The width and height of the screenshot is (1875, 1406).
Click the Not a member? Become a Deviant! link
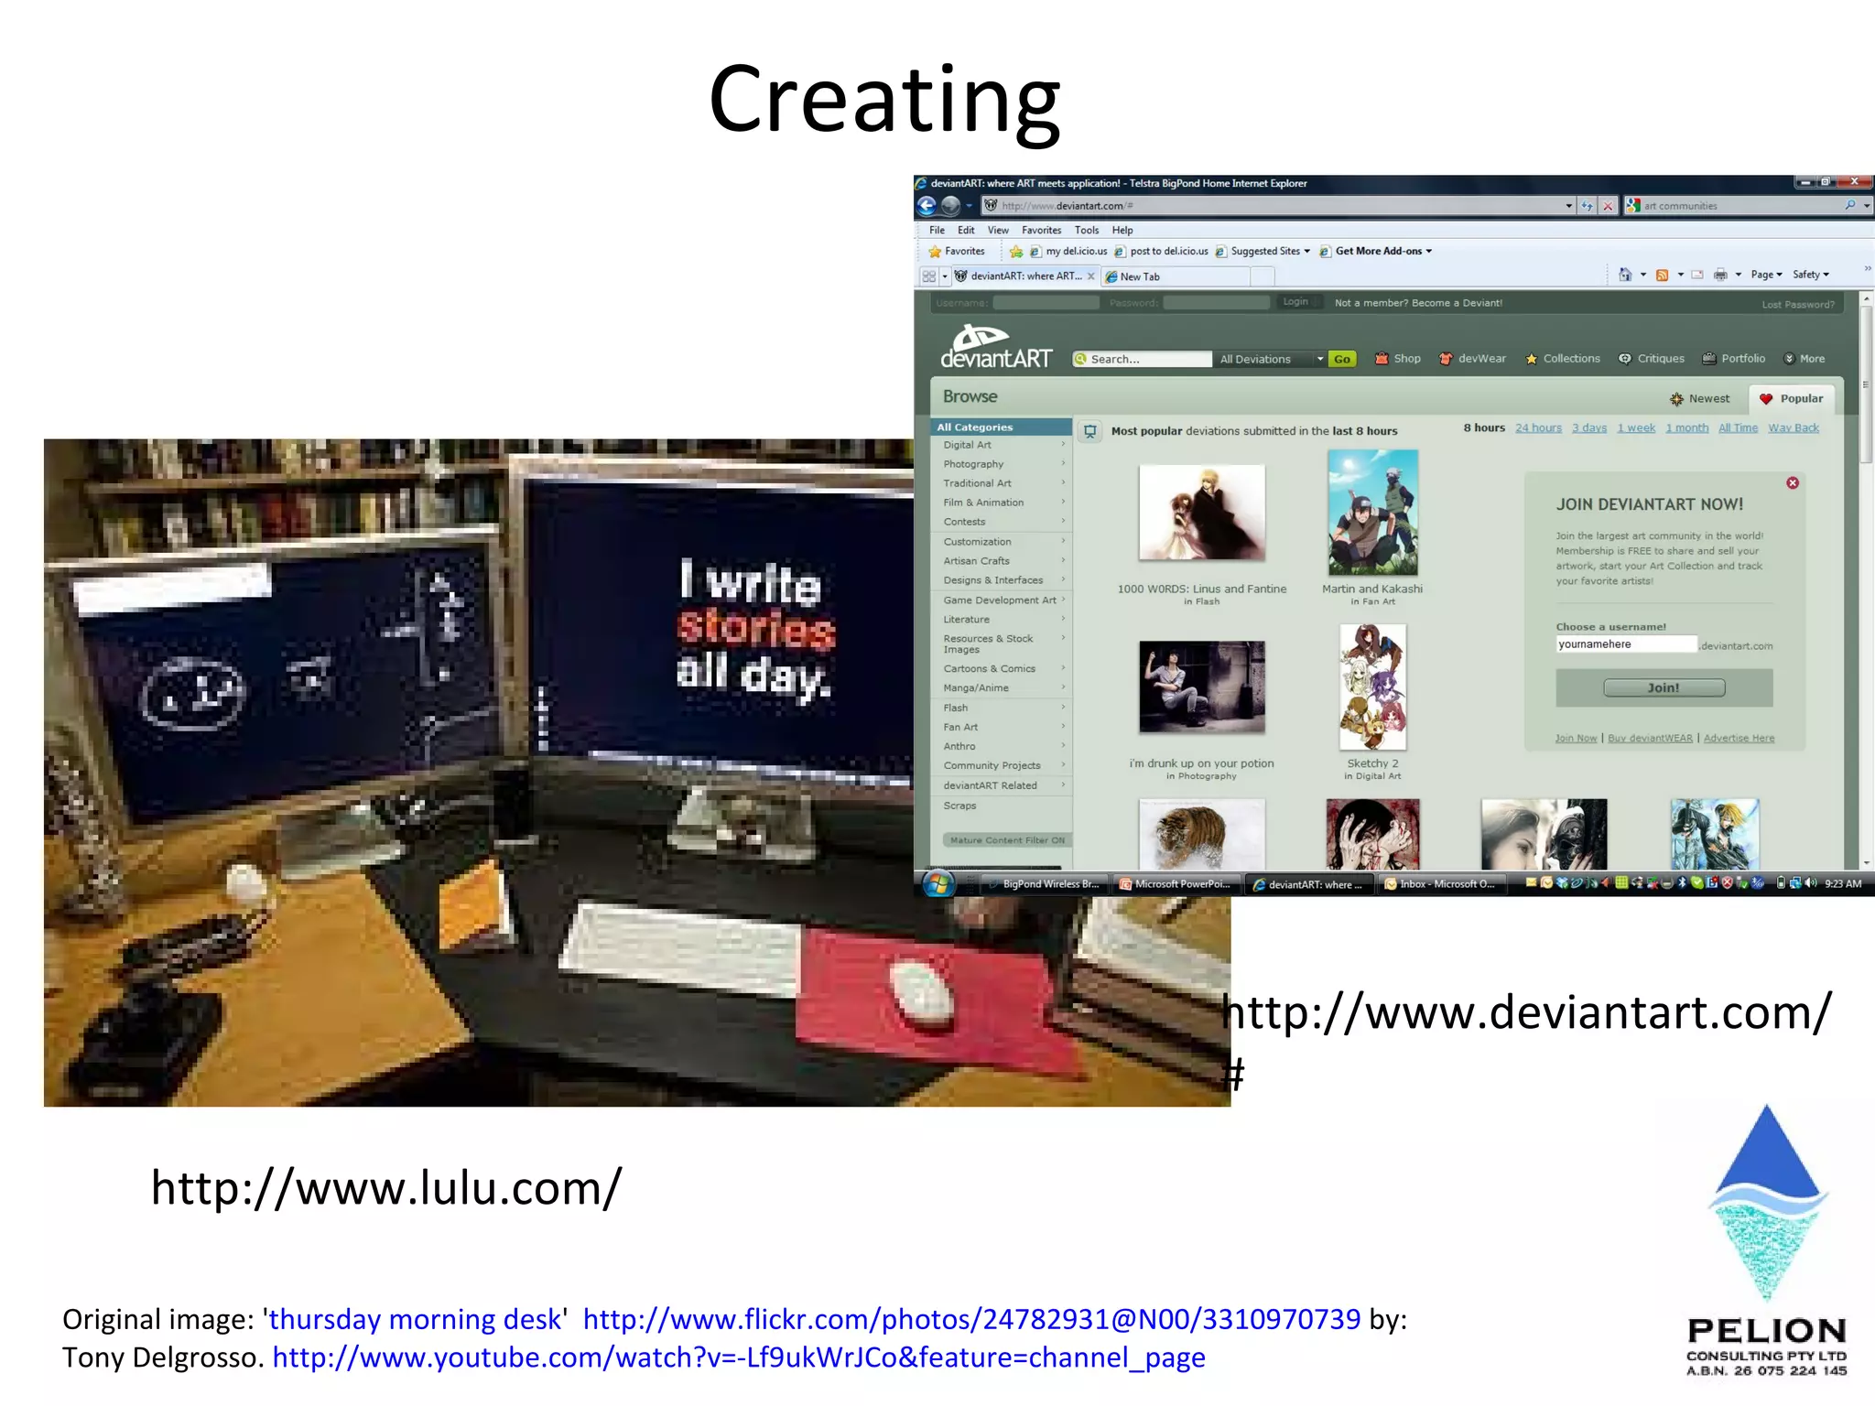[x=1418, y=303]
